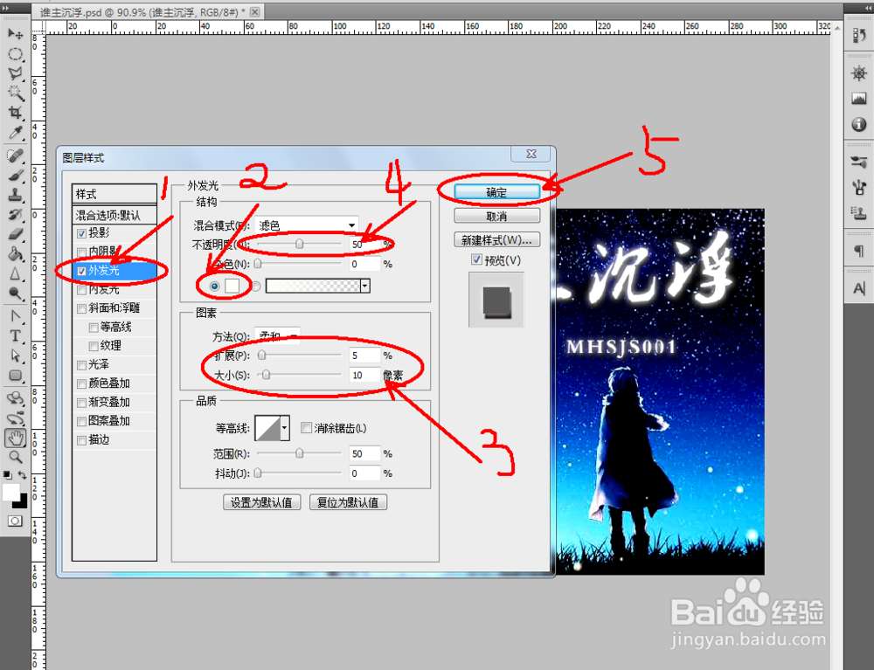Select the Rounded Rectangle shape tool
Image resolution: width=874 pixels, height=670 pixels.
click(15, 376)
